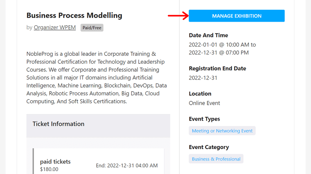Click the MANAGE EXHIBITION button

(x=237, y=16)
